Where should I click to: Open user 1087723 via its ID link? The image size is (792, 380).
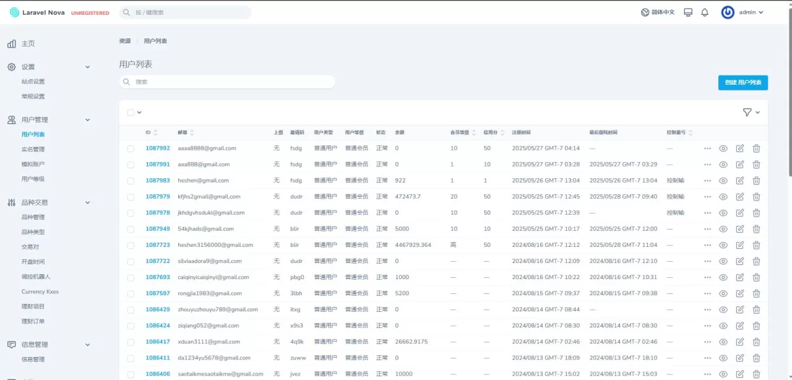tap(157, 244)
